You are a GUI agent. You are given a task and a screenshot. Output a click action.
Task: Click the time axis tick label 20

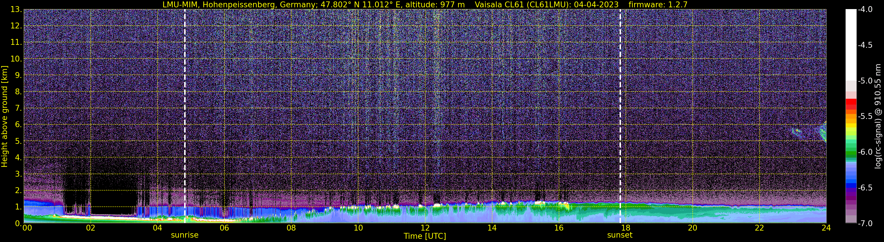(693, 228)
